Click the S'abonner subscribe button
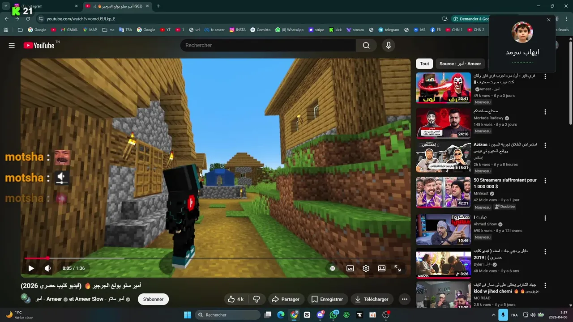Screen dimensions: 573x322 coord(153,299)
